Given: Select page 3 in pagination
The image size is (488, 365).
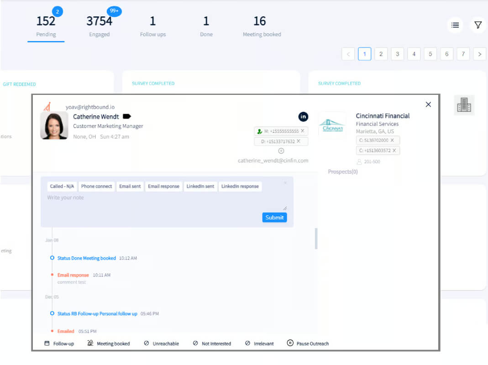Looking at the screenshot, I should (398, 54).
